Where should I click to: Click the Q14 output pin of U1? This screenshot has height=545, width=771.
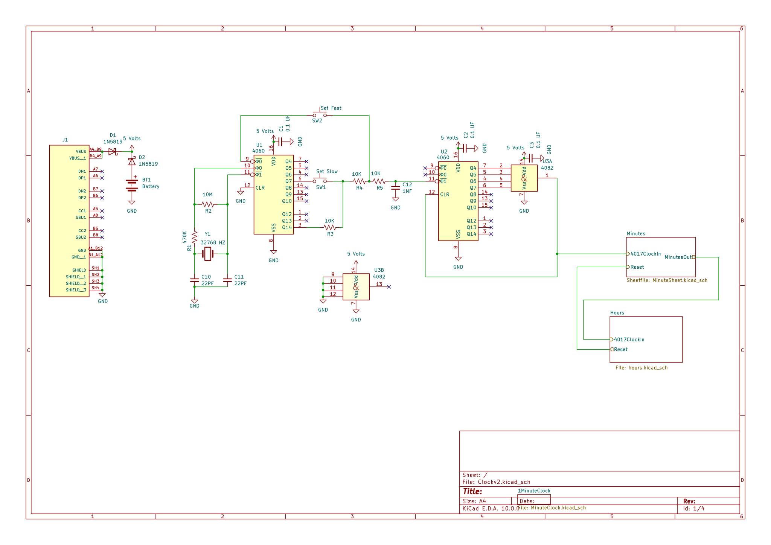(300, 227)
